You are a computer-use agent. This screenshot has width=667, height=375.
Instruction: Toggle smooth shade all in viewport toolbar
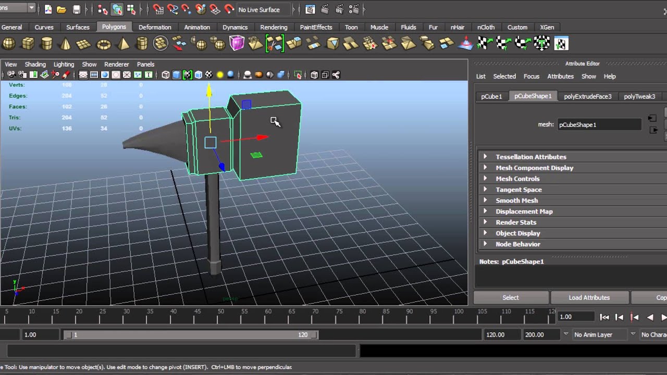[x=177, y=75]
